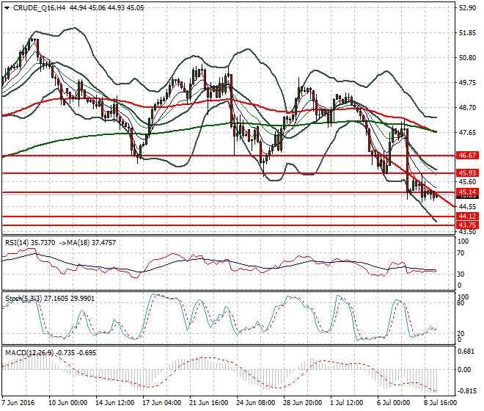The image size is (484, 411).
Task: Click the MACD scale value 0.00
Action: pyautogui.click(x=464, y=370)
